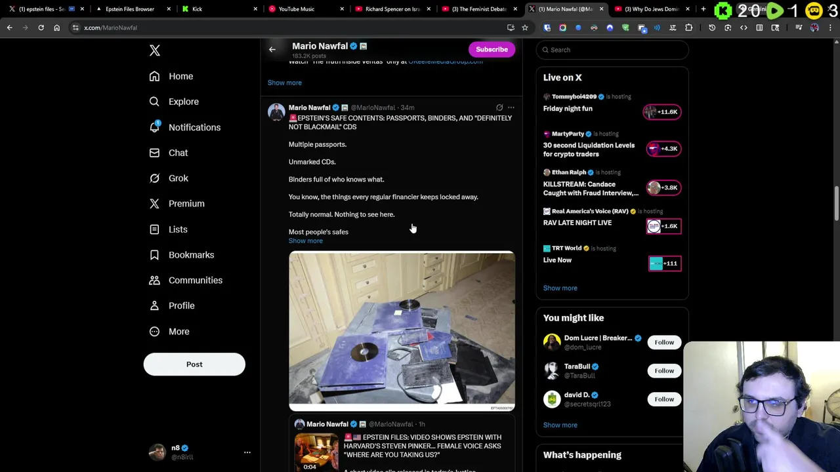The image size is (840, 472).
Task: Open Communities in the sidebar
Action: tap(186, 281)
